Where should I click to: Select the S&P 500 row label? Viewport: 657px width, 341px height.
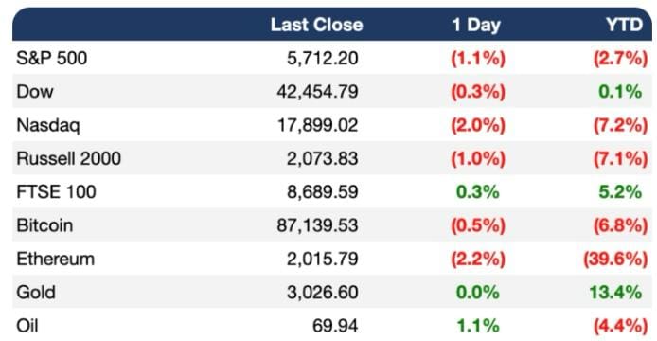click(x=51, y=58)
